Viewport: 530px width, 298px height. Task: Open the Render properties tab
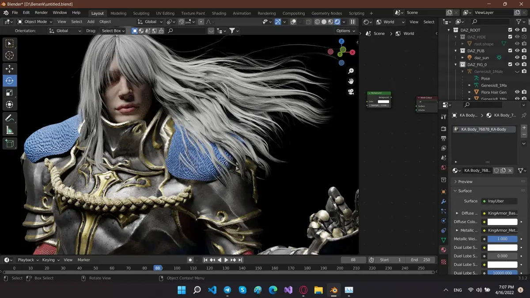[x=443, y=128]
